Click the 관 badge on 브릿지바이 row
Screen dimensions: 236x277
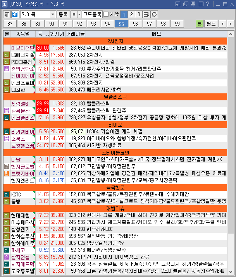pyautogui.click(x=7, y=173)
